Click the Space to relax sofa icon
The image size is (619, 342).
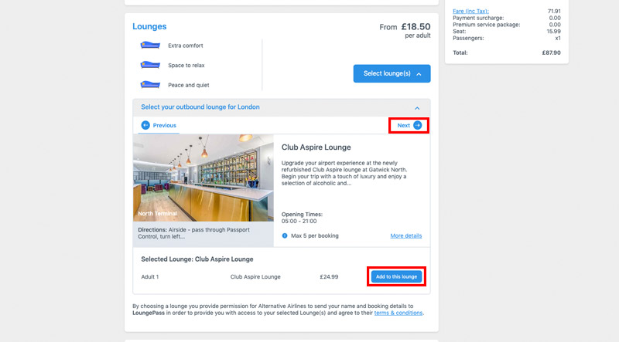coord(150,65)
